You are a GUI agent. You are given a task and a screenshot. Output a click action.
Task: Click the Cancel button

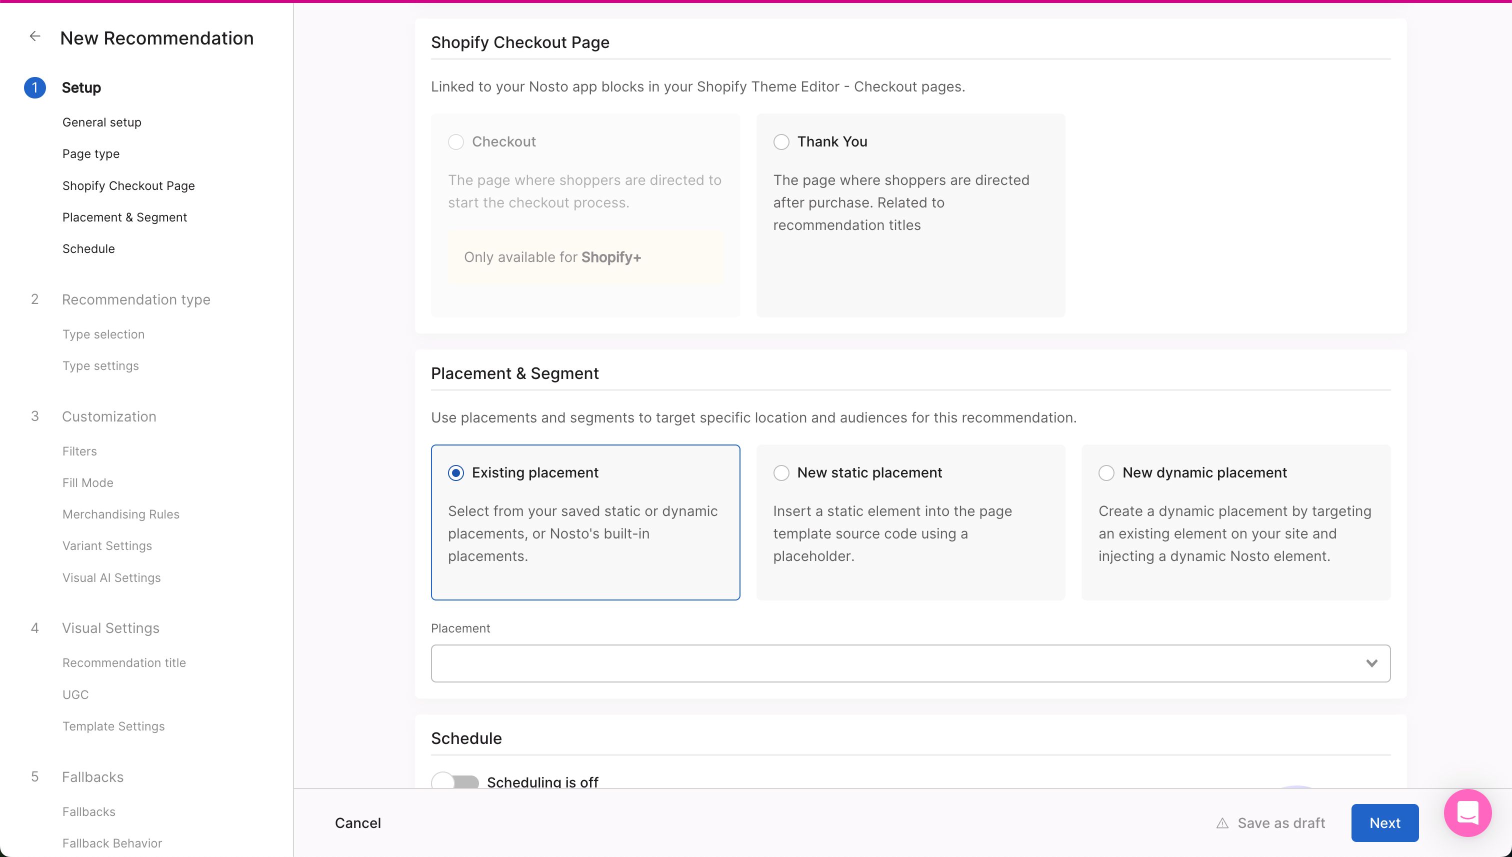[357, 823]
